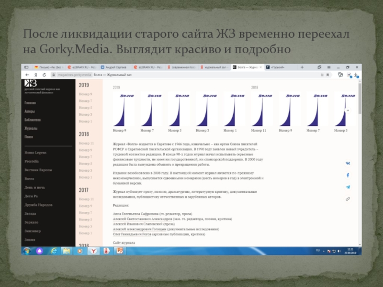
Task: Open the browser downloads icon
Action: (x=356, y=75)
